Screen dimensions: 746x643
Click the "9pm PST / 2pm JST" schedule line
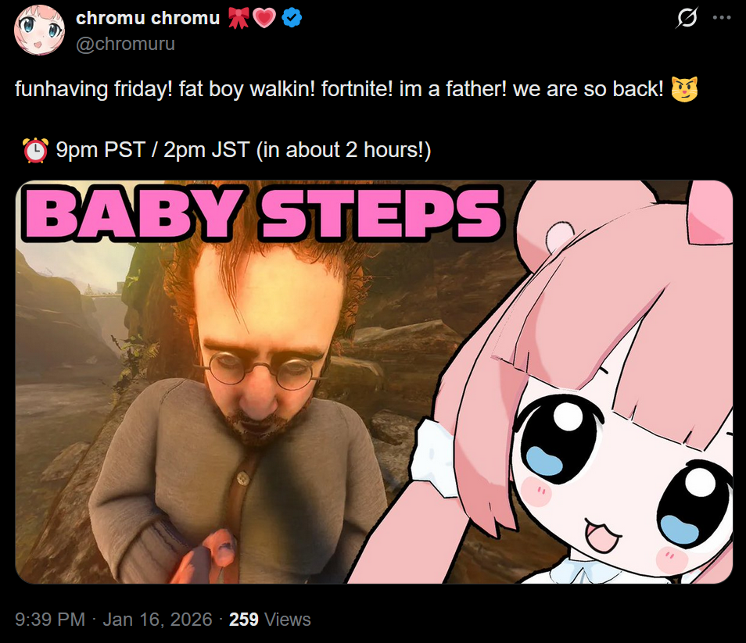(x=152, y=150)
